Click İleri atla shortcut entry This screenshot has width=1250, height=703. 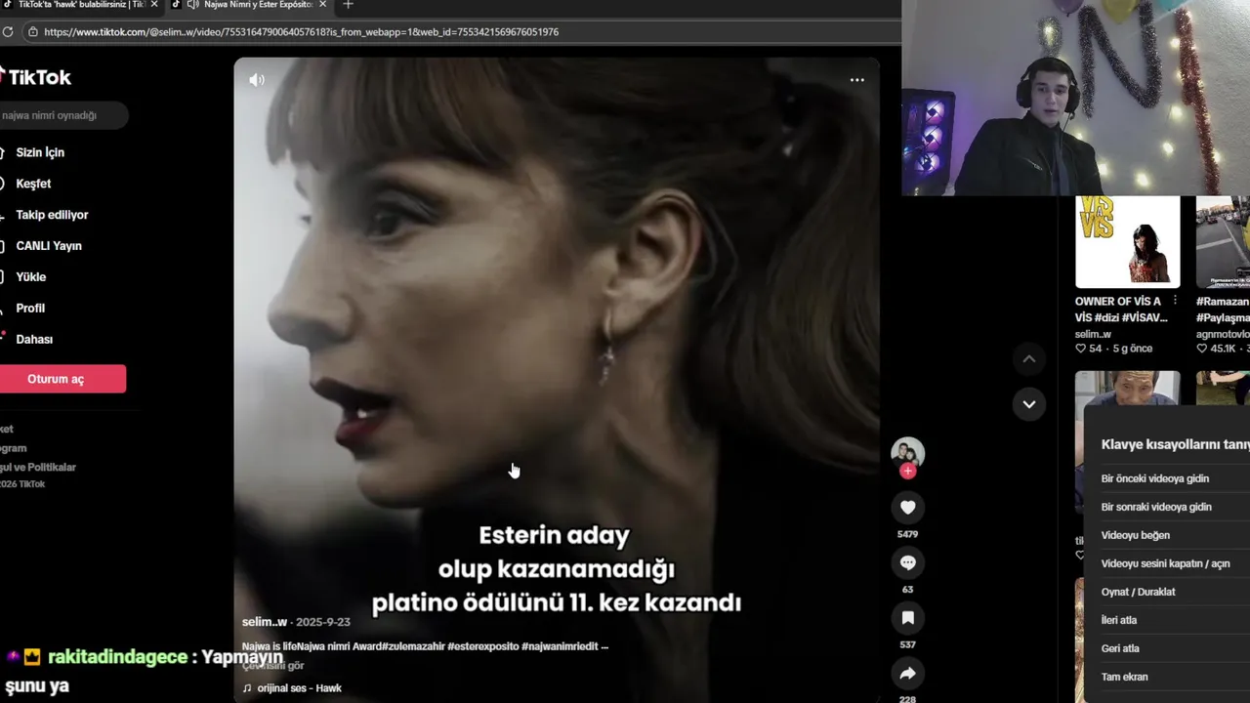coord(1119,620)
